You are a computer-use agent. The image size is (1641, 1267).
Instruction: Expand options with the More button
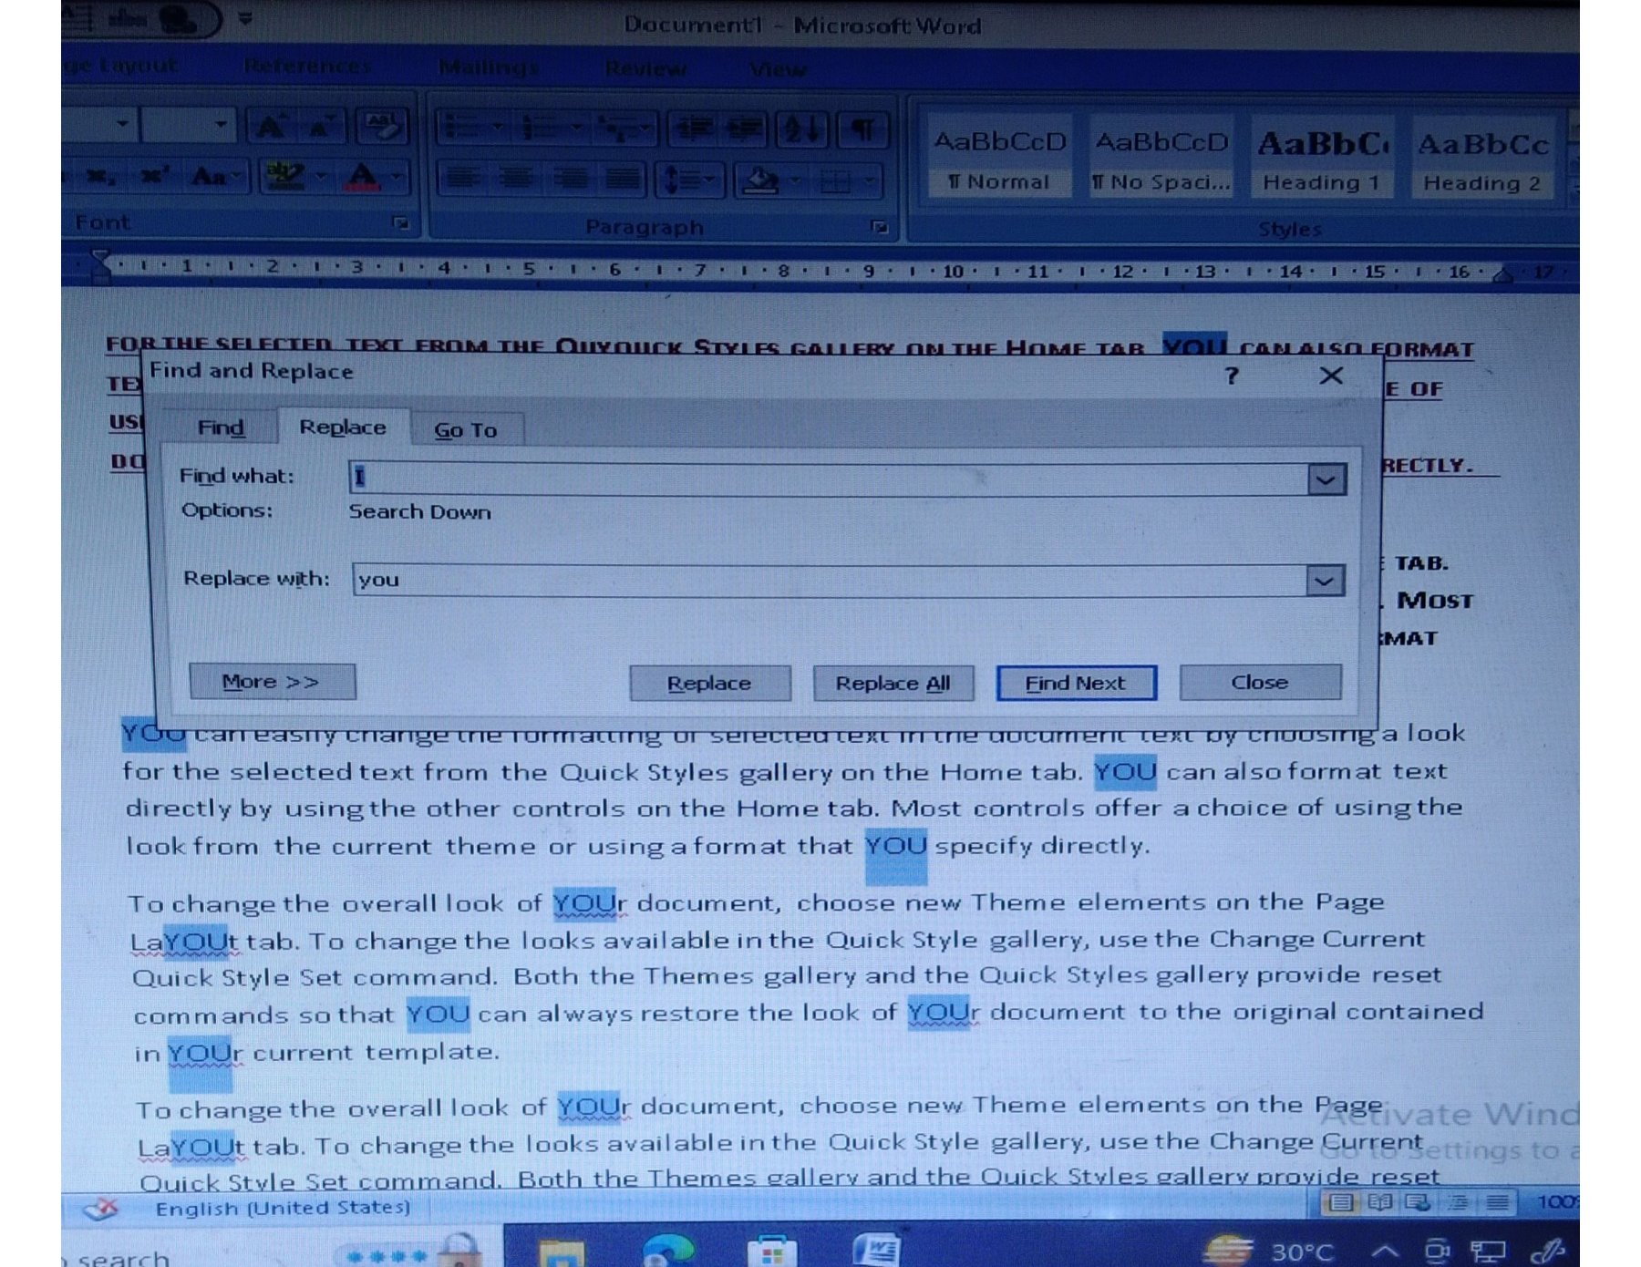(x=272, y=682)
